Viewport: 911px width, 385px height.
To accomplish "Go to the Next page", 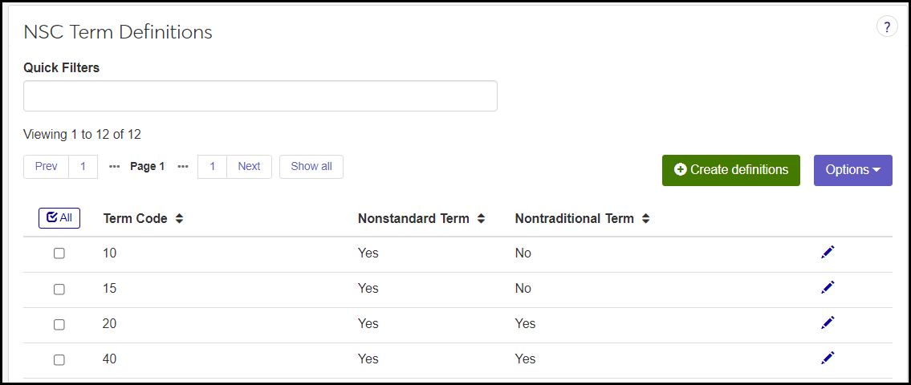I will click(249, 167).
